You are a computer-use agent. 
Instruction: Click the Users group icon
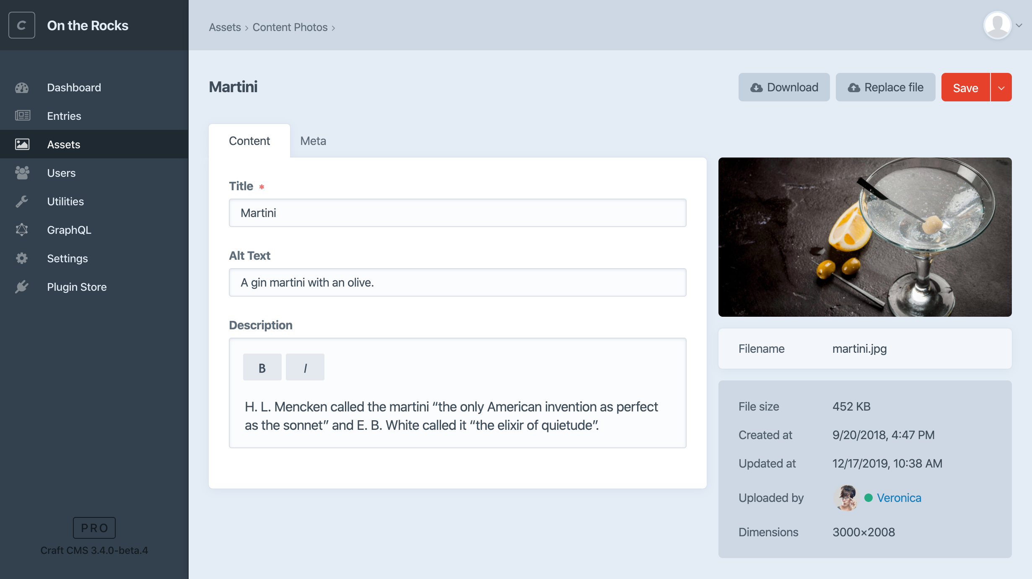[22, 173]
